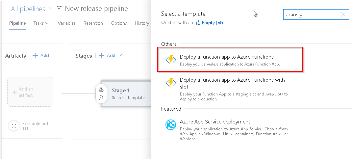Click the Azure Functions lightning icon of first template
Image resolution: width=352 pixels, height=159 pixels.
171,60
